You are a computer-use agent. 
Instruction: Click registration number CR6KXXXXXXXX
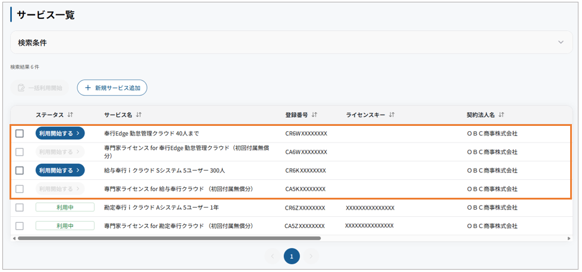pos(305,170)
